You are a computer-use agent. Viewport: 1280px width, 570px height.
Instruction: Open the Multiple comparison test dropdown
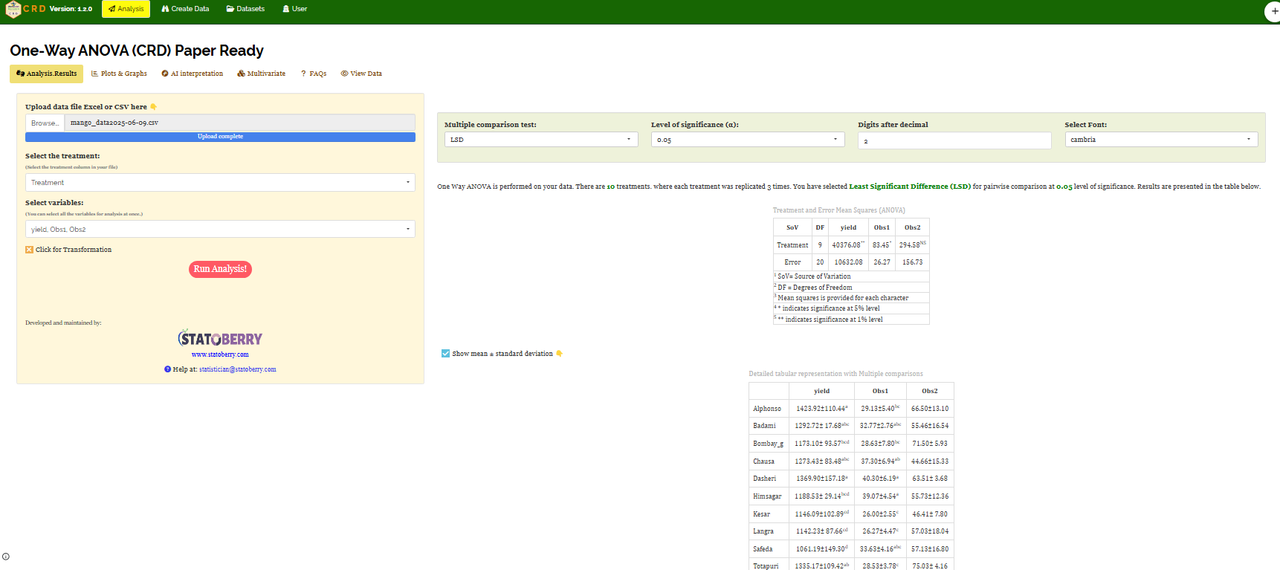click(x=540, y=140)
